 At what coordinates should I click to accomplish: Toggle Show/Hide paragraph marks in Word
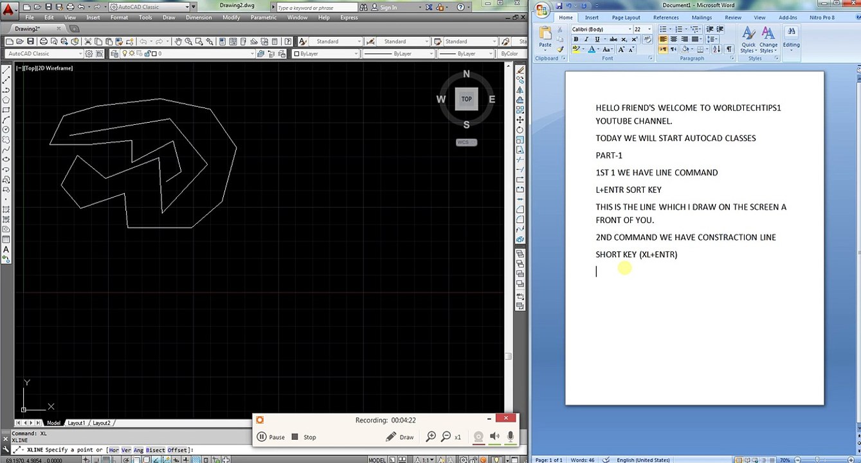tap(729, 49)
